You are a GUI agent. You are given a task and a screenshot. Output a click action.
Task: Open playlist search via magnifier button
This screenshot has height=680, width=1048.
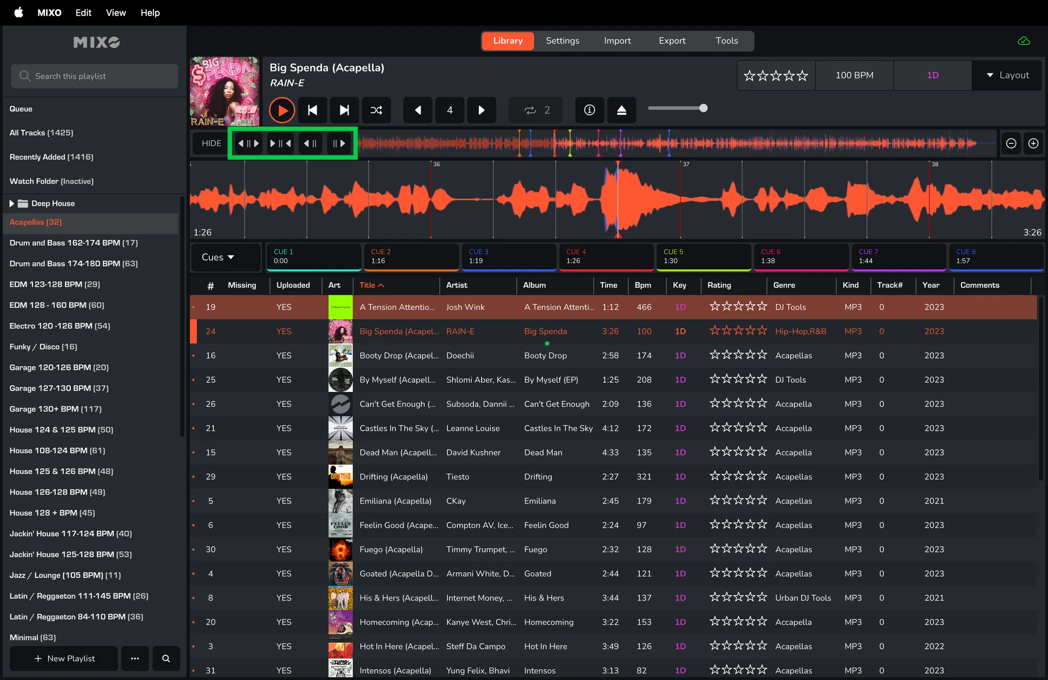click(166, 659)
